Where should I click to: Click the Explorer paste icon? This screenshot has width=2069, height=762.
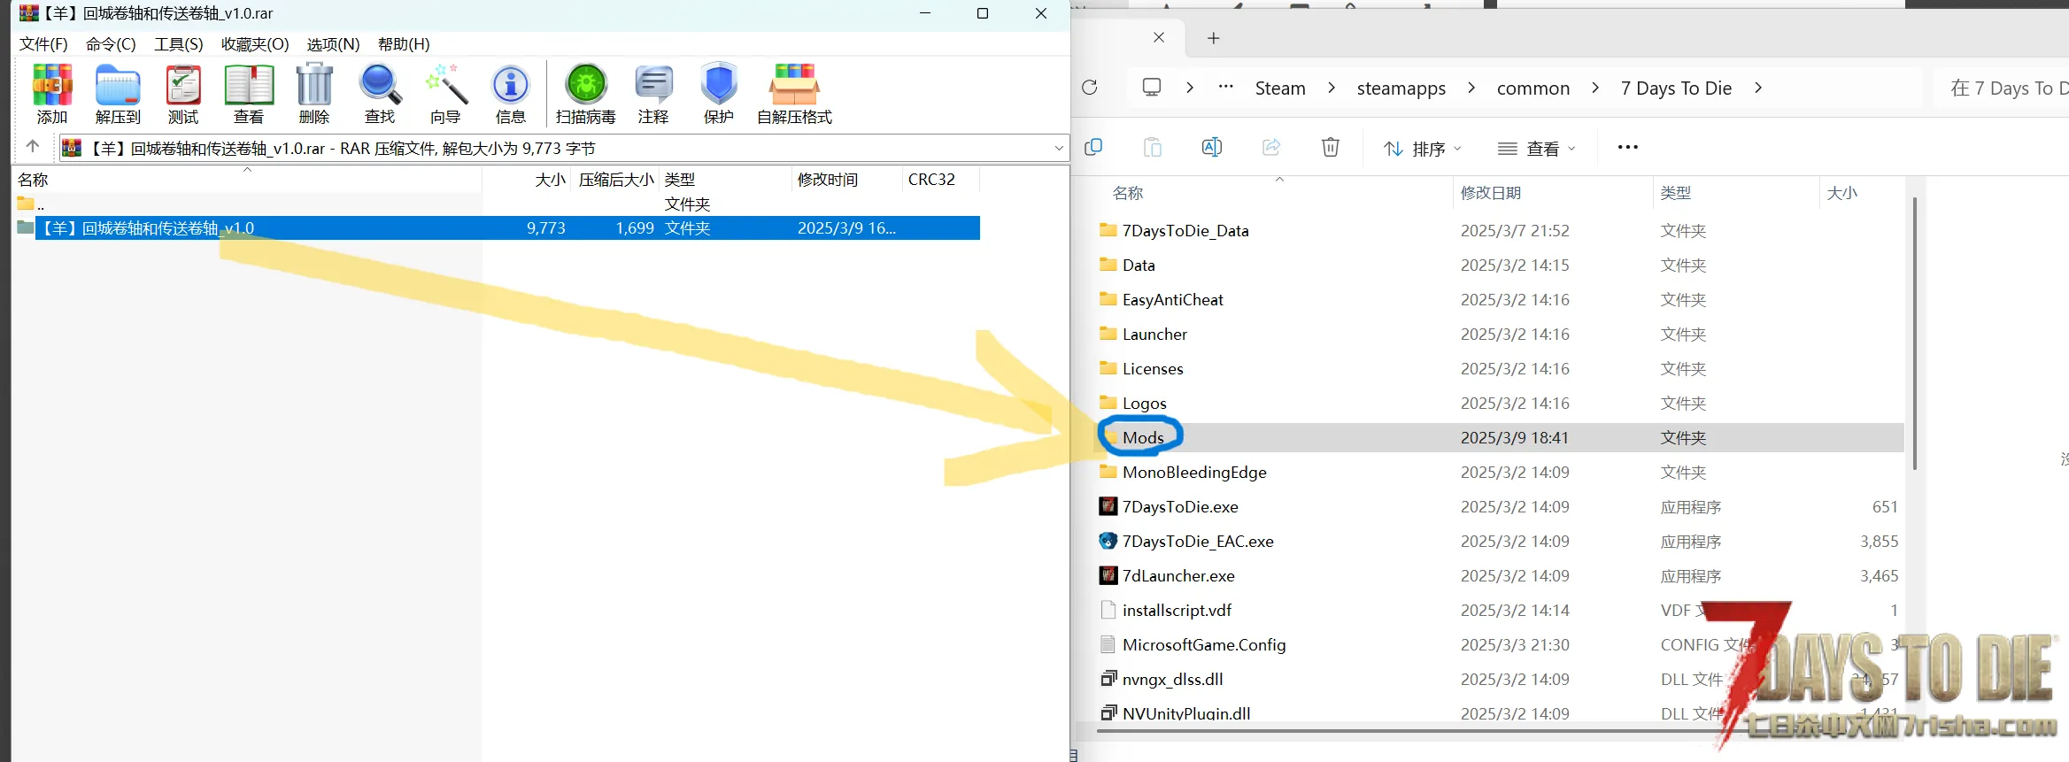[x=1153, y=147]
